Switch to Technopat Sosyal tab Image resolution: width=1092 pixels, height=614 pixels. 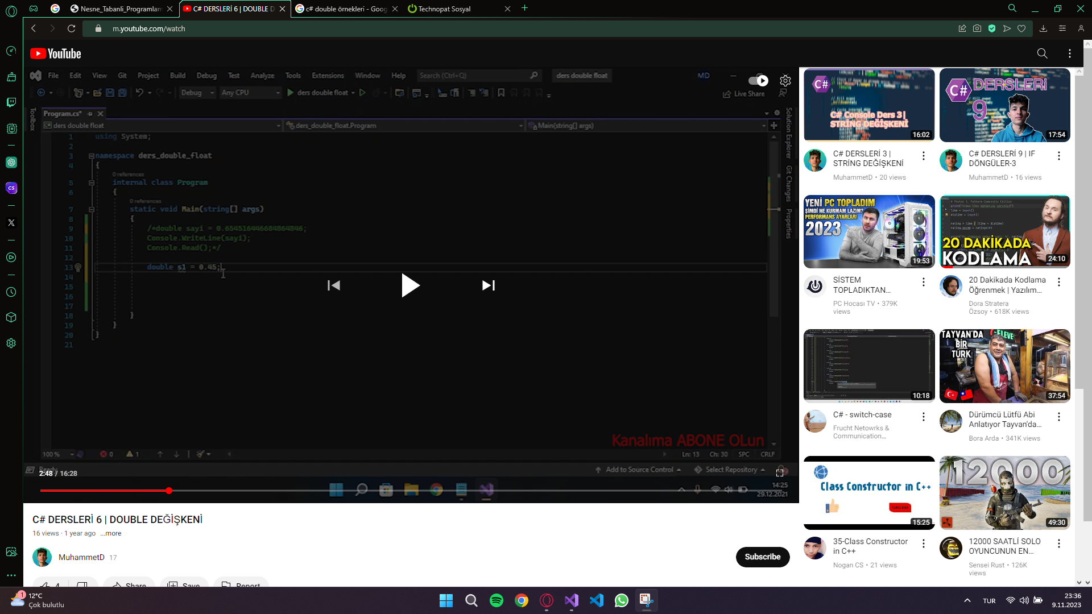tap(444, 9)
